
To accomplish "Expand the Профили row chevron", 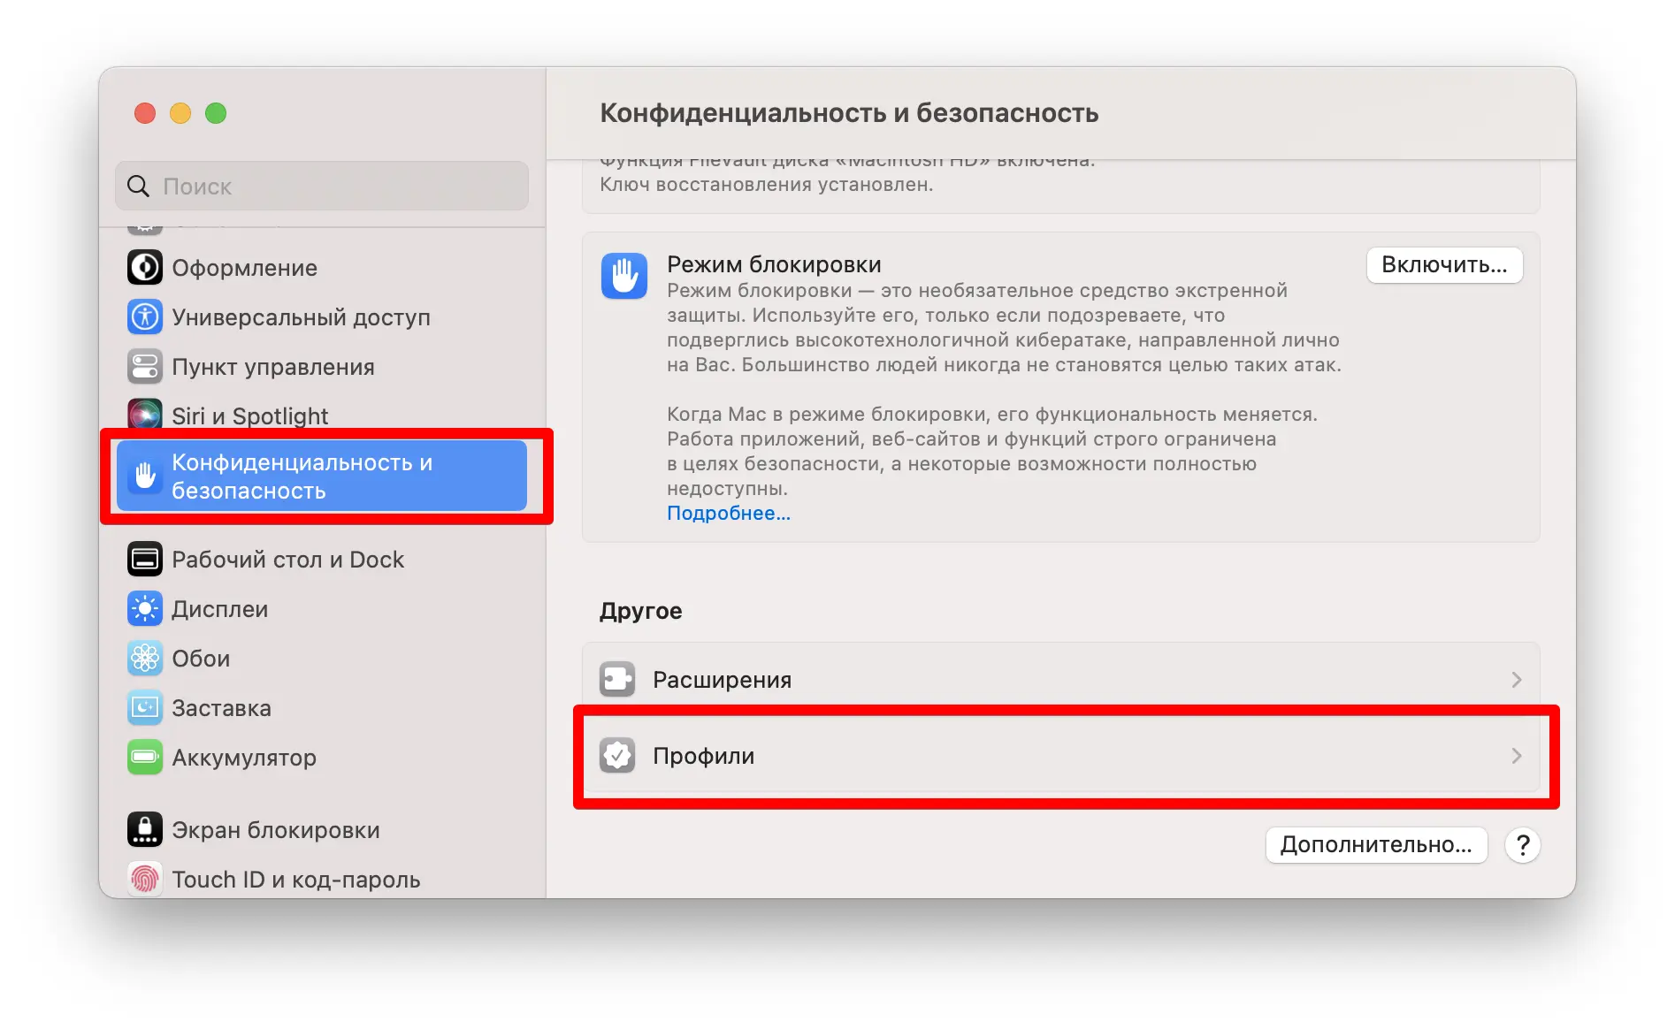I will tap(1517, 756).
